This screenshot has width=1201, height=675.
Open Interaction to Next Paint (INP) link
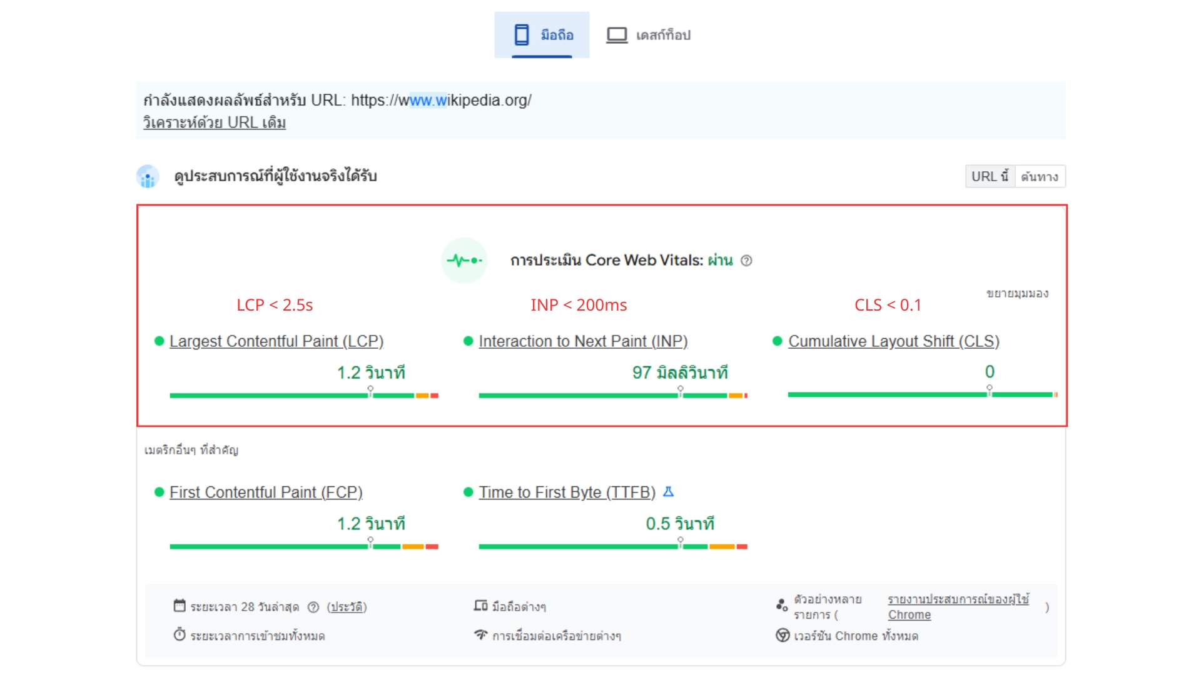click(583, 341)
